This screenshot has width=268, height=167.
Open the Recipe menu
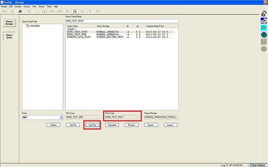4,6
